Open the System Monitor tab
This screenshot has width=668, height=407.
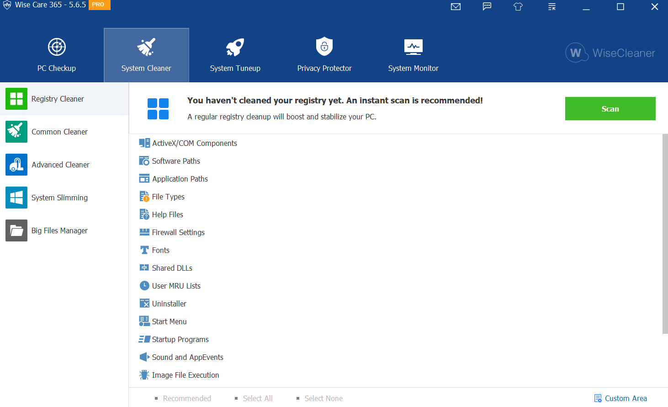(413, 55)
